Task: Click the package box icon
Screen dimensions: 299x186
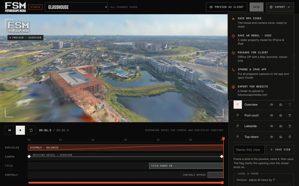Action: (x=233, y=53)
